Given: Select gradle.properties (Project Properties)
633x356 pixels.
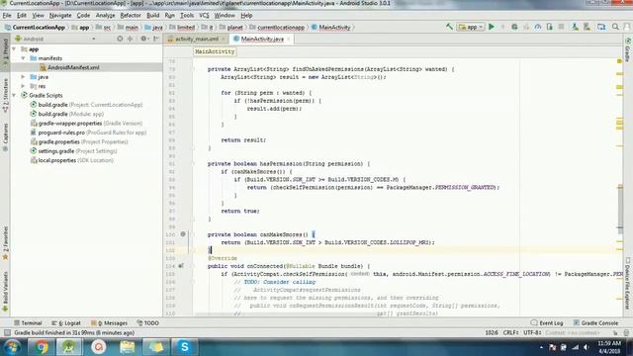Looking at the screenshot, I should (79, 141).
